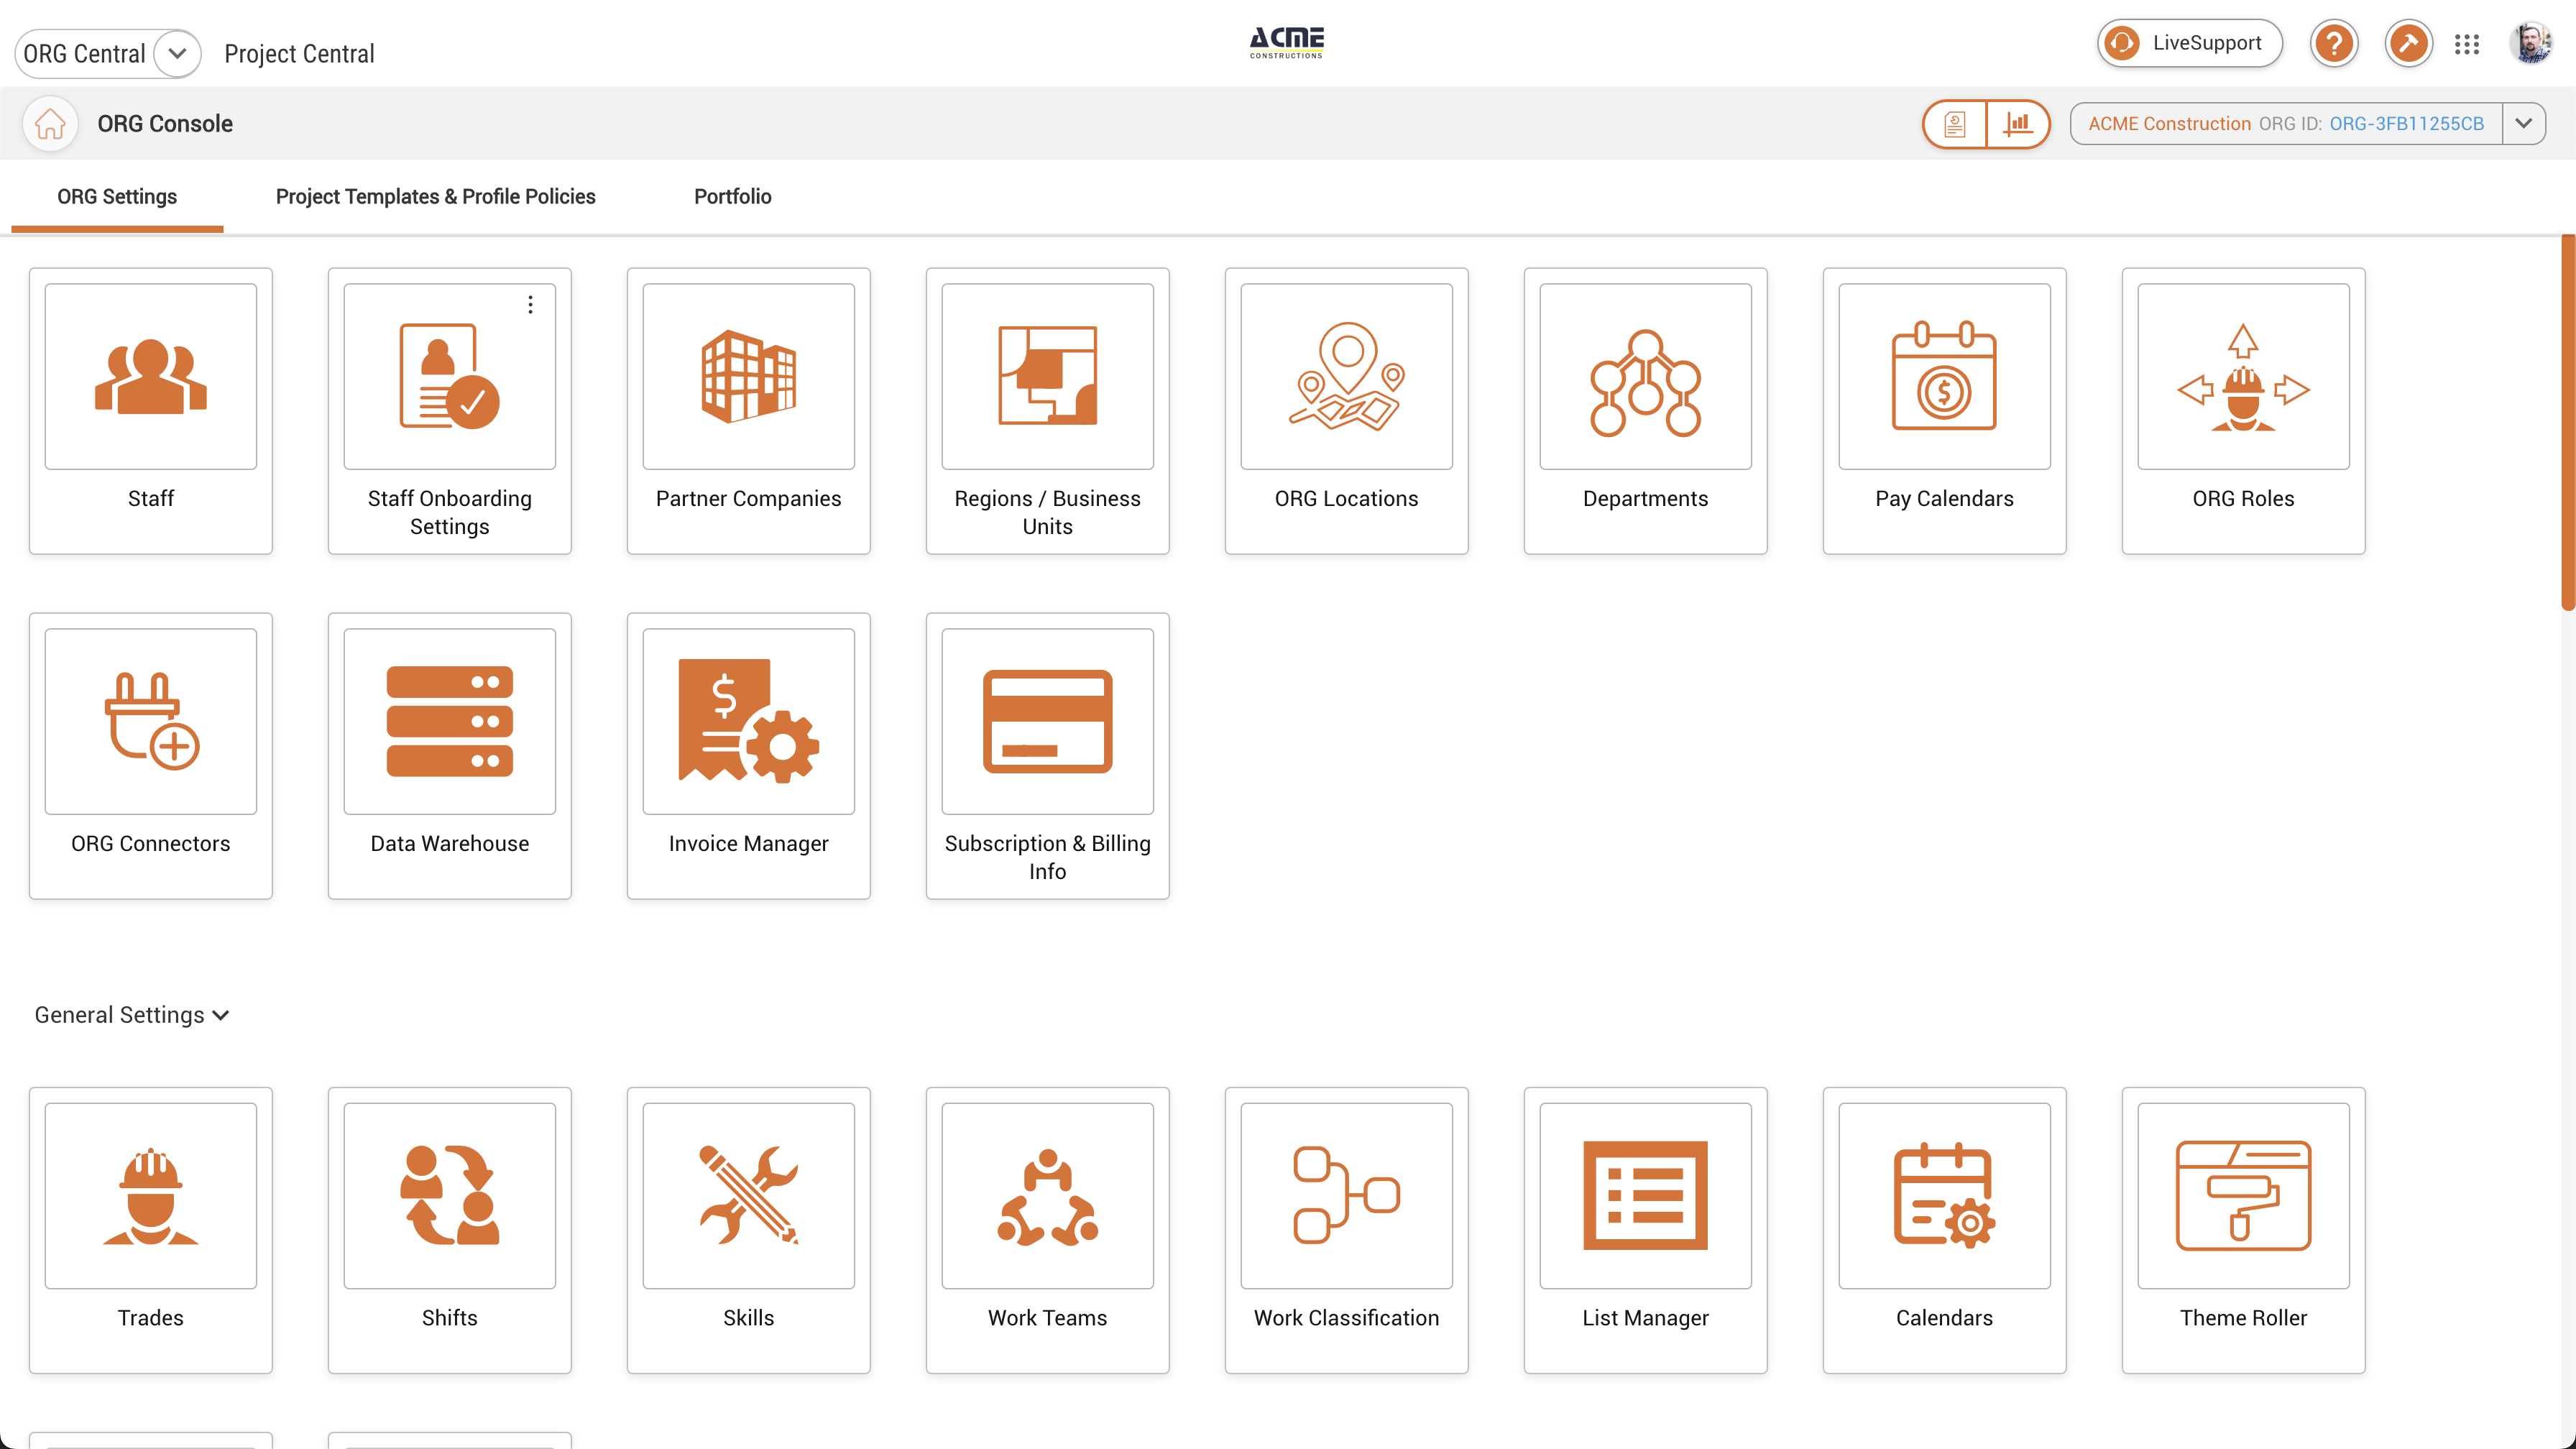Open the help question mark icon

point(2334,44)
